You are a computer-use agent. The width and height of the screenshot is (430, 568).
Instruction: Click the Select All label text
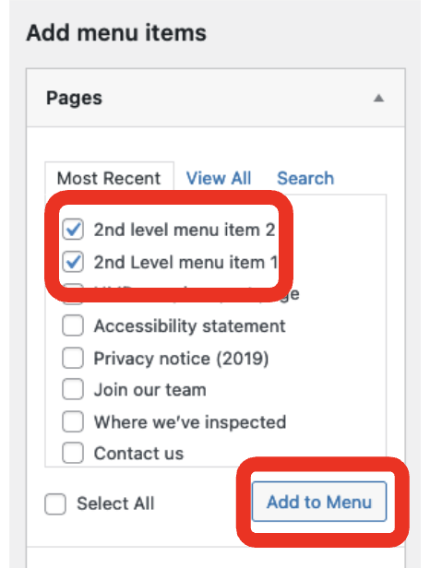click(115, 503)
